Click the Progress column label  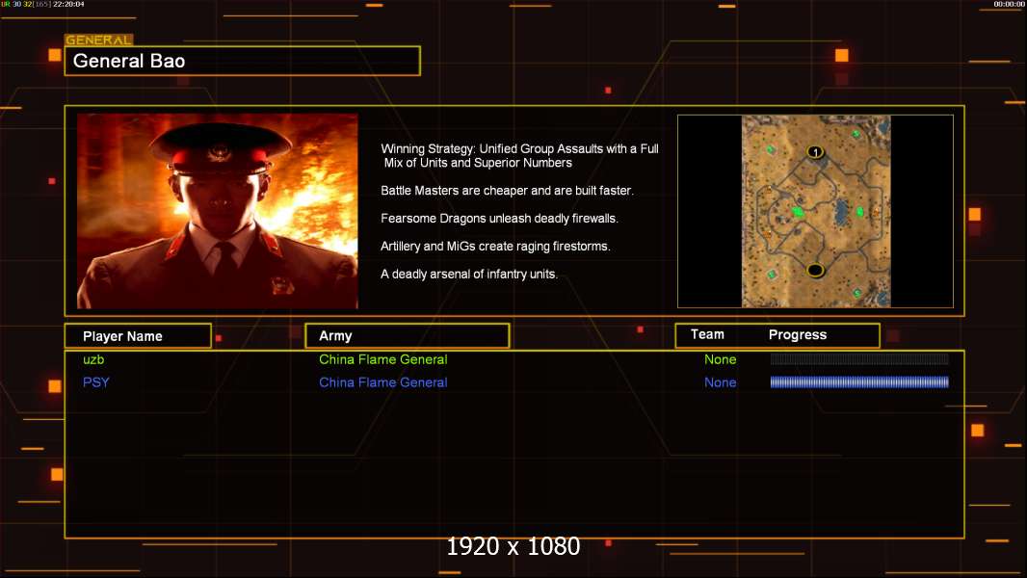(797, 334)
